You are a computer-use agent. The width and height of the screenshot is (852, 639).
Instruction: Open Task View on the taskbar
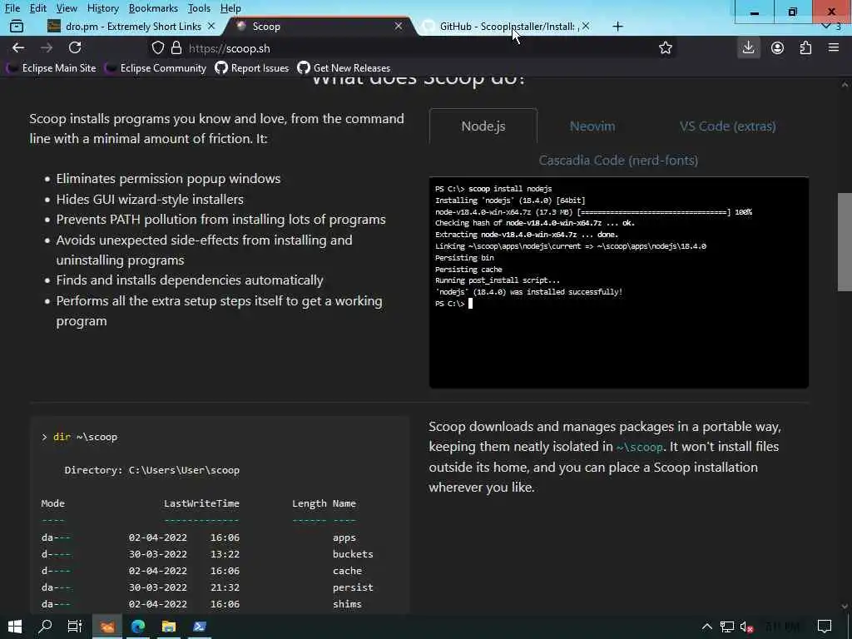click(74, 627)
